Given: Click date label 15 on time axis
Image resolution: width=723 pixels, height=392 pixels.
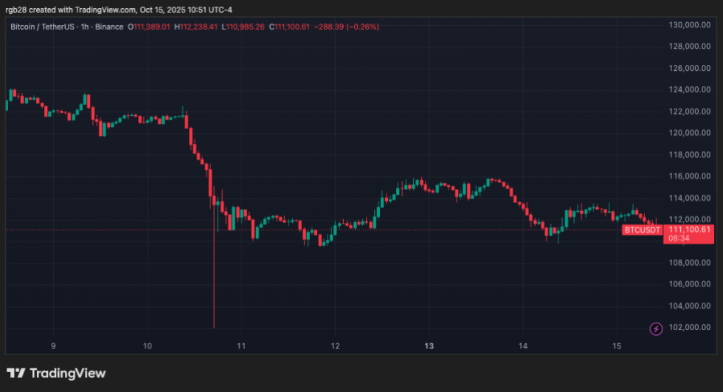Looking at the screenshot, I should click(x=617, y=346).
